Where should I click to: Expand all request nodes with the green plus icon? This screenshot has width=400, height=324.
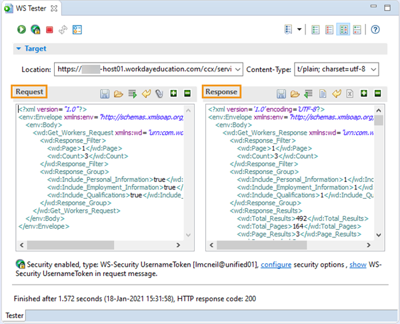(x=173, y=93)
